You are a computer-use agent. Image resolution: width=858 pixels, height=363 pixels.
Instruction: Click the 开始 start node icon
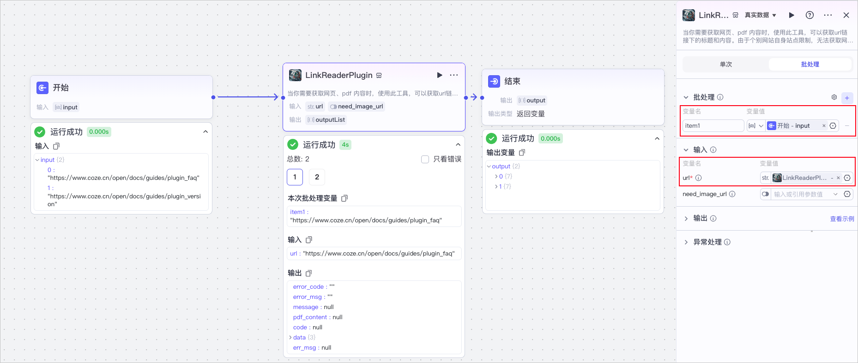[42, 88]
